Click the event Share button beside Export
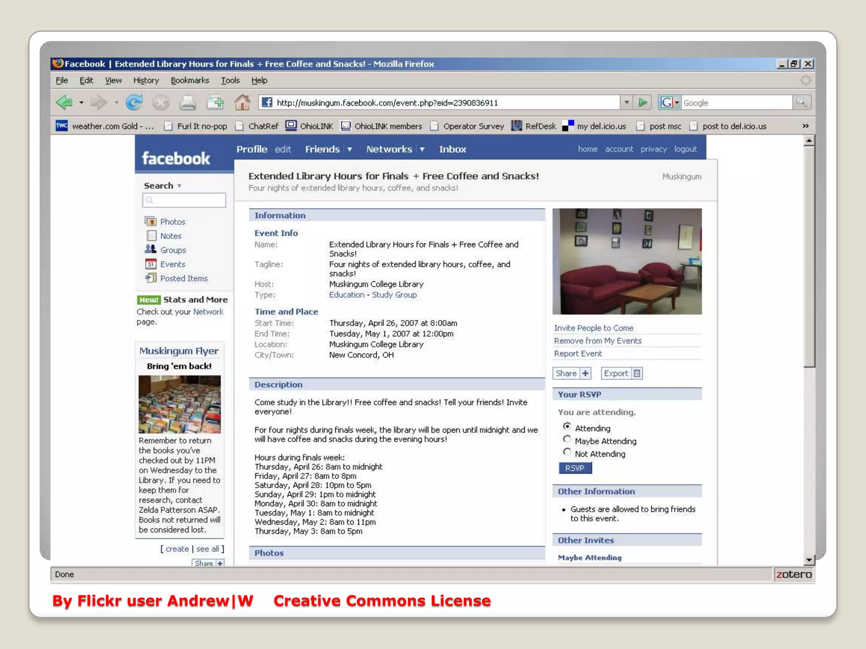This screenshot has width=866, height=649. 572,373
